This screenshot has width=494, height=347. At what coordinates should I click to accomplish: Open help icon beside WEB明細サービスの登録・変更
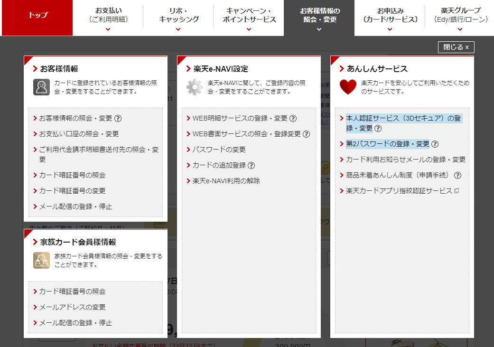[293, 119]
